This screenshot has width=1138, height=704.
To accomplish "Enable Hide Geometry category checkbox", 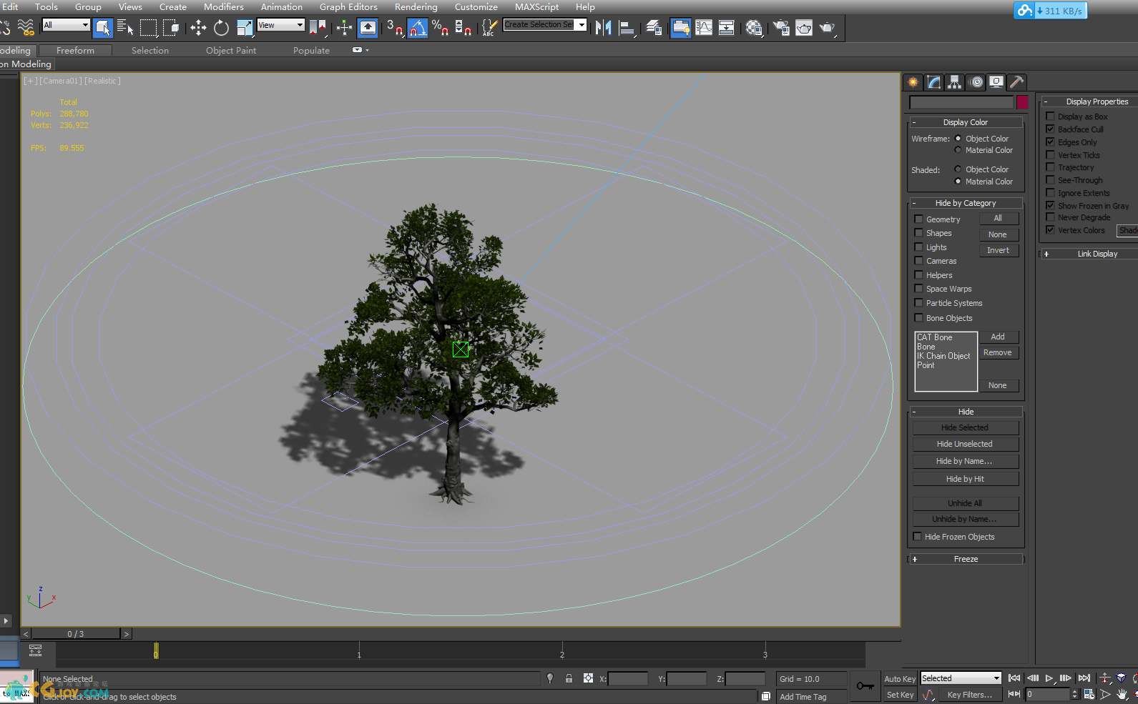I will click(918, 219).
